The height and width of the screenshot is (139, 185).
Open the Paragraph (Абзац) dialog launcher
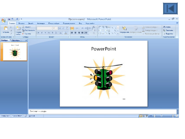[x=96, y=37]
